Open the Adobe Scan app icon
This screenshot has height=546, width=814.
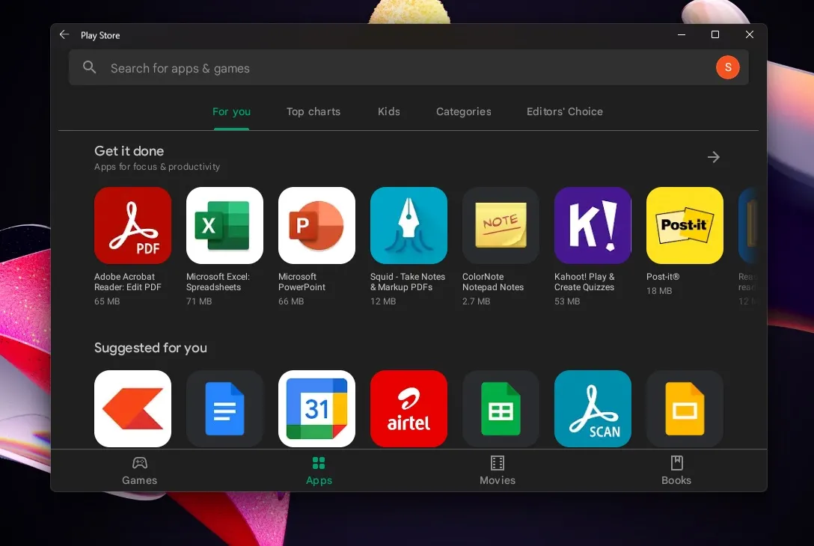[593, 408]
